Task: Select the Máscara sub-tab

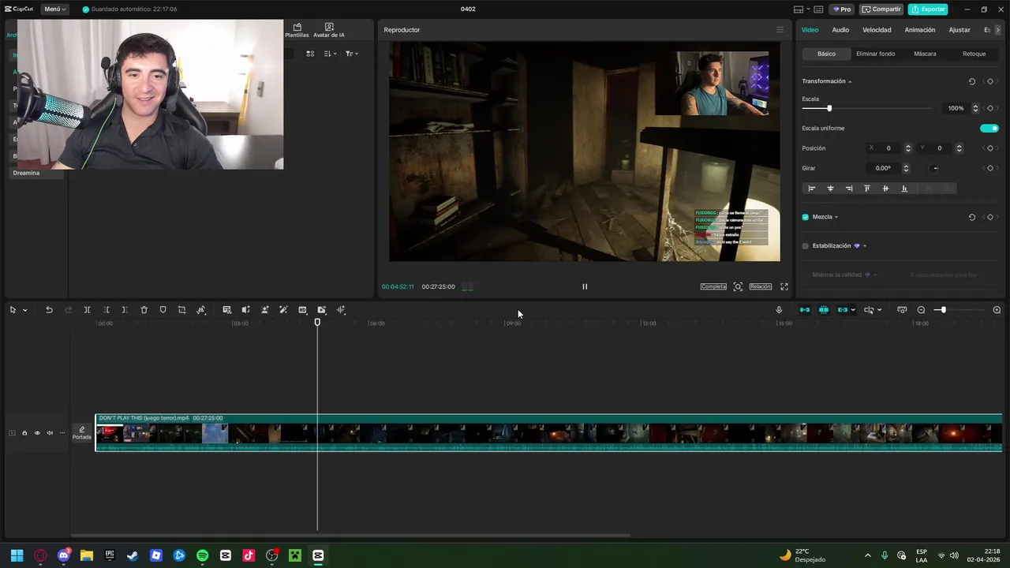Action: tap(925, 54)
